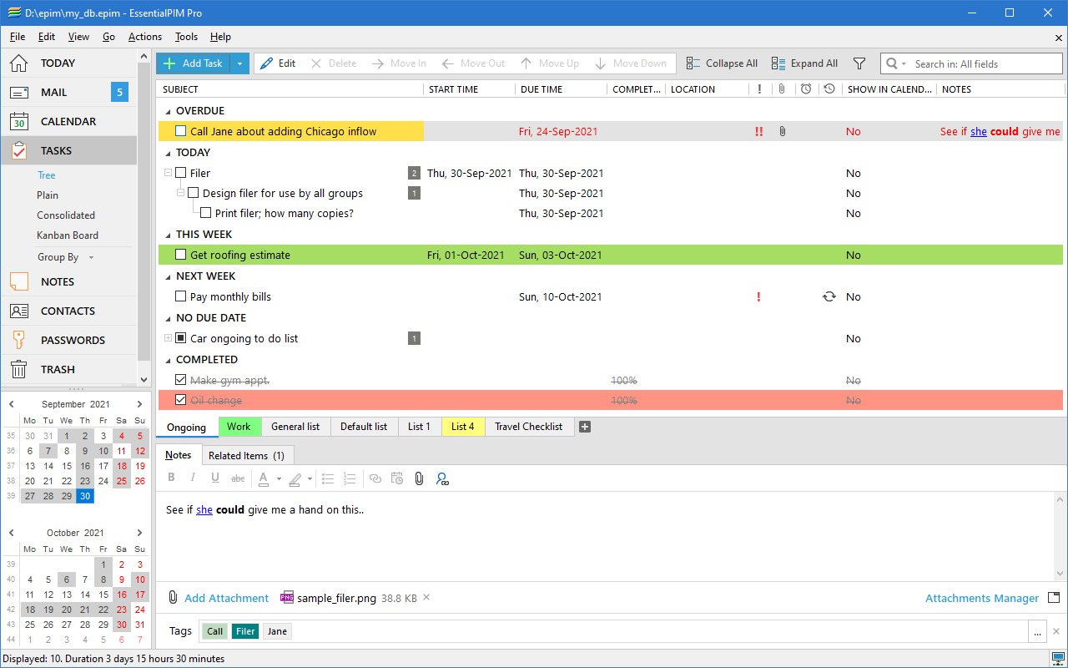Click the add new list plus icon
Screen dimensions: 1068x668
[585, 427]
